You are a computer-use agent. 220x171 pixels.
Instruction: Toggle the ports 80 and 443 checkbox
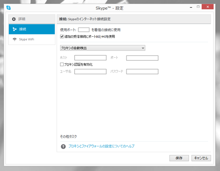pos(62,37)
